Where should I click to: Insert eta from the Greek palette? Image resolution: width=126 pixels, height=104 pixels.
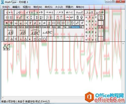coord(86,25)
